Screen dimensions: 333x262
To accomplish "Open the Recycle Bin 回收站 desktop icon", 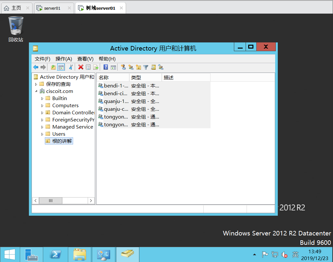I will click(16, 29).
